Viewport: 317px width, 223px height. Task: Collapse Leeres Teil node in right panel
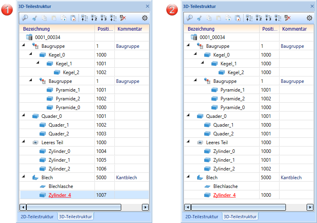[188, 141]
